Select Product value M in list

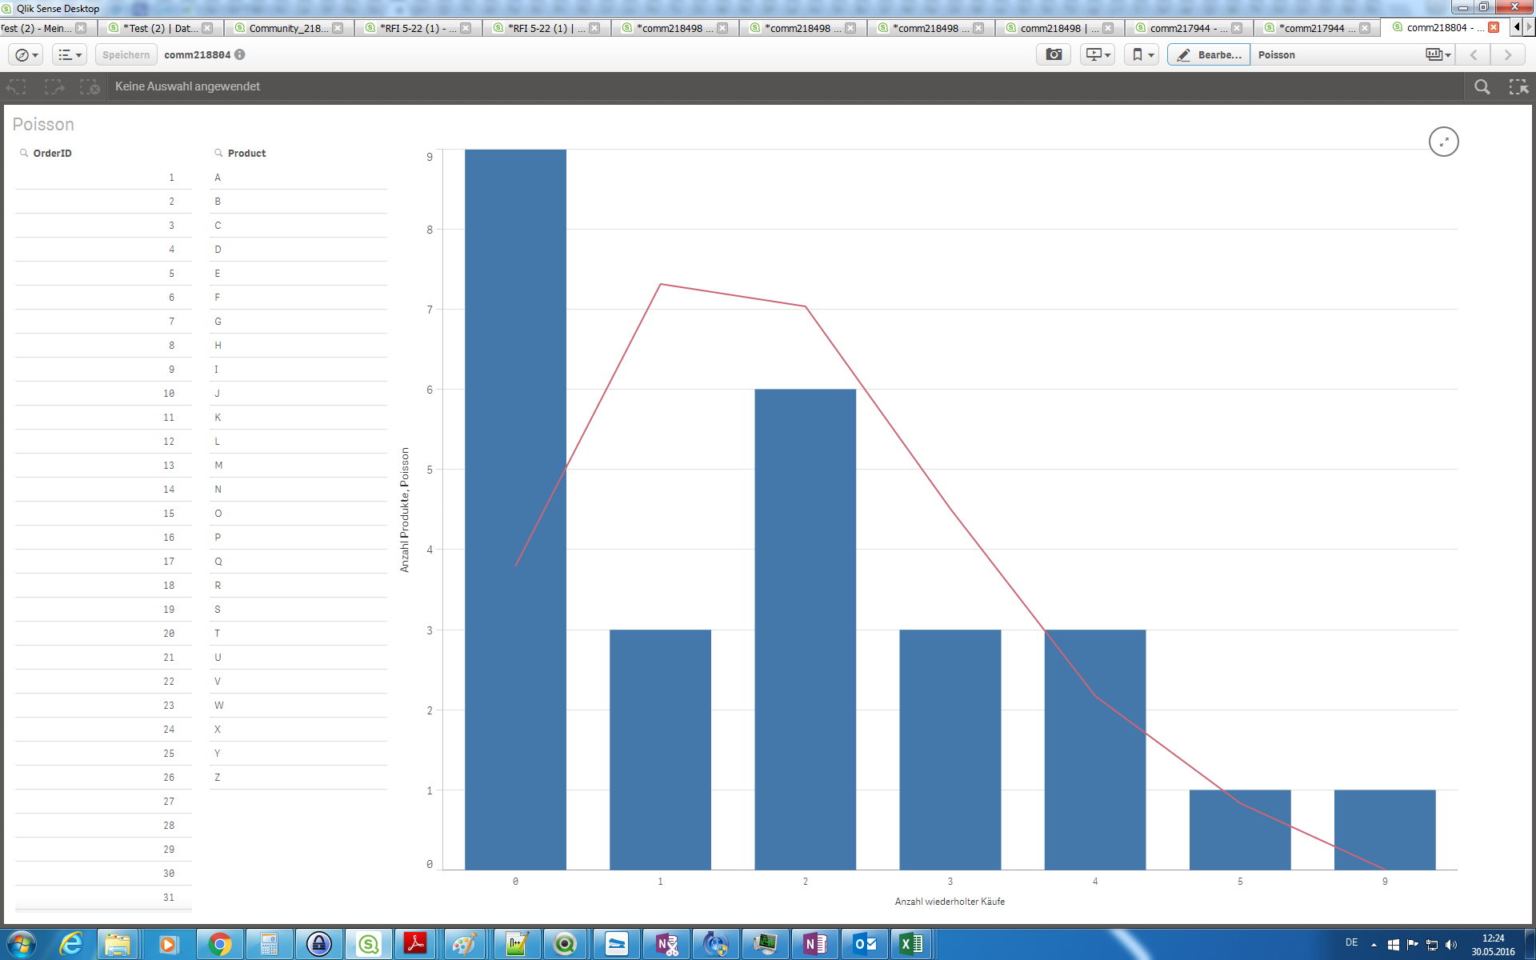218,466
